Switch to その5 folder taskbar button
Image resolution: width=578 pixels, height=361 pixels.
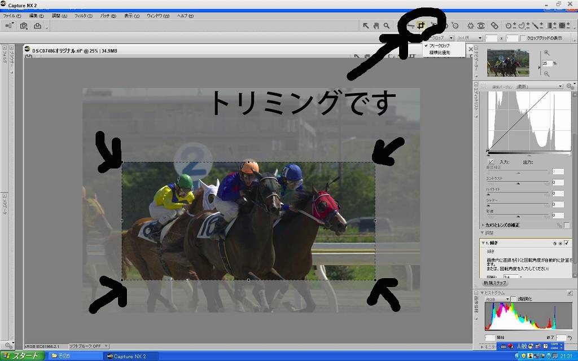pyautogui.click(x=76, y=356)
